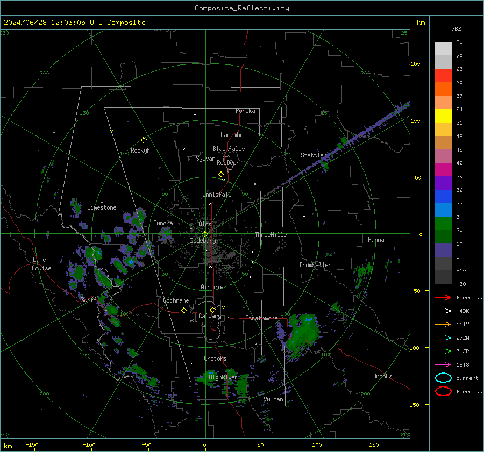Viewport: 484px width, 452px height.
Task: Click the current legend label
Action: tap(467, 378)
